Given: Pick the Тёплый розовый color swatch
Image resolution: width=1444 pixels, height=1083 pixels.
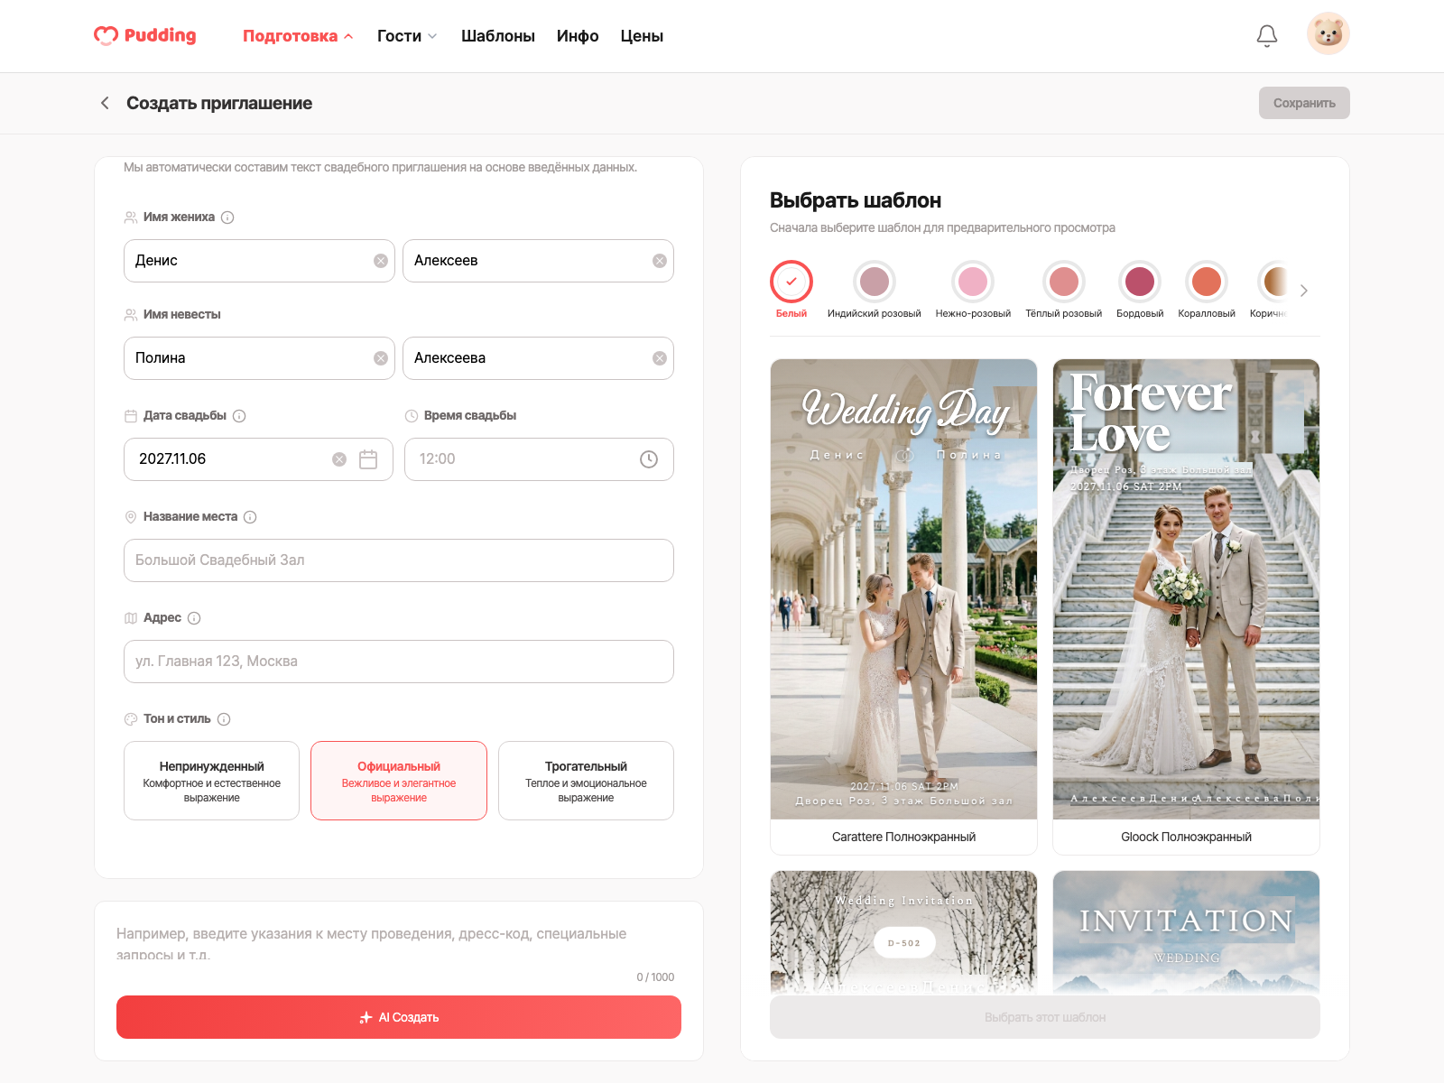Looking at the screenshot, I should click(x=1064, y=282).
